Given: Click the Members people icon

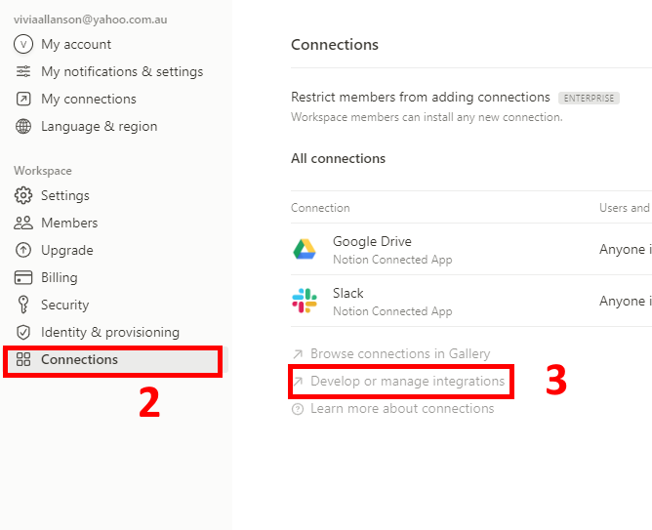Looking at the screenshot, I should [23, 223].
